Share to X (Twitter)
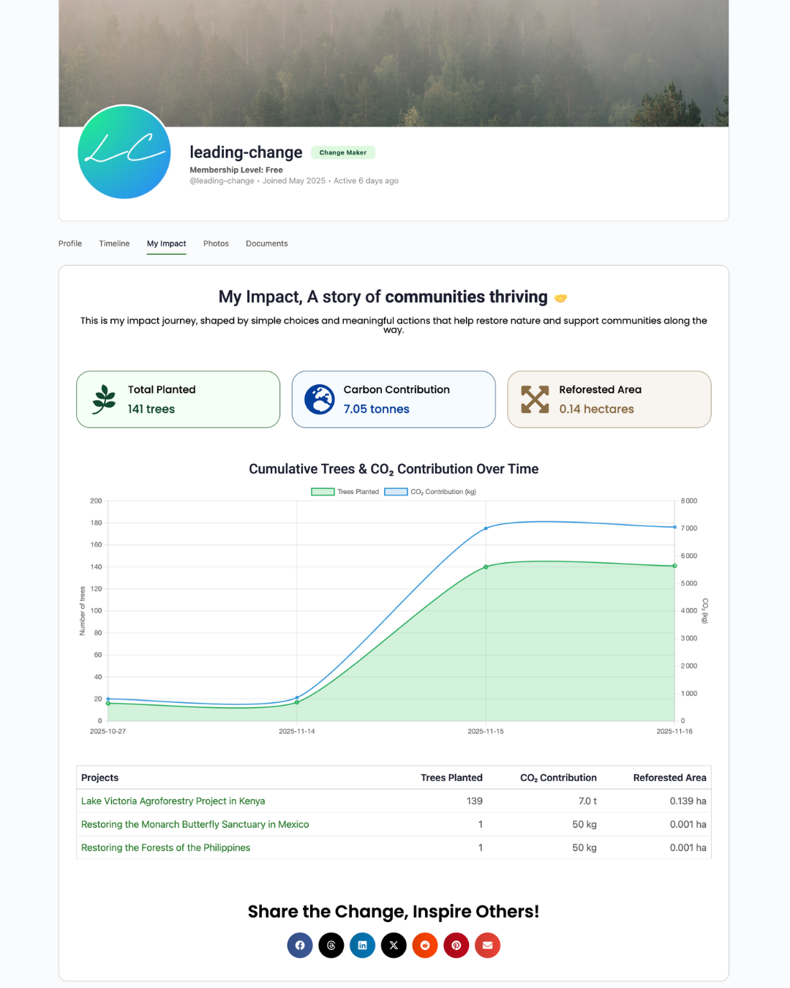This screenshot has height=988, width=790. [x=394, y=946]
